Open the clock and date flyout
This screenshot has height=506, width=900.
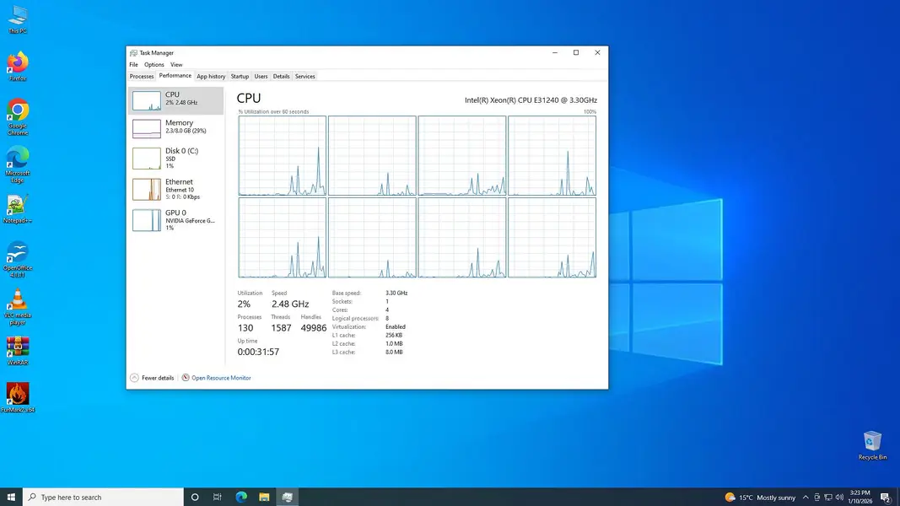click(x=860, y=497)
